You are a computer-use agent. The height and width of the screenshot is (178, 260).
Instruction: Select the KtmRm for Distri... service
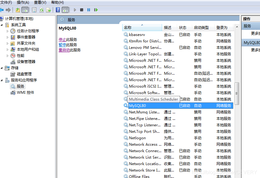click(x=178, y=41)
